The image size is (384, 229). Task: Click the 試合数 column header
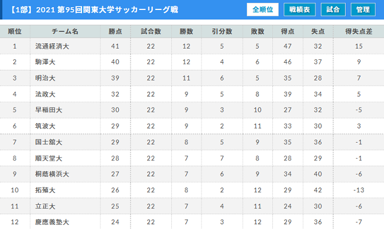point(151,31)
